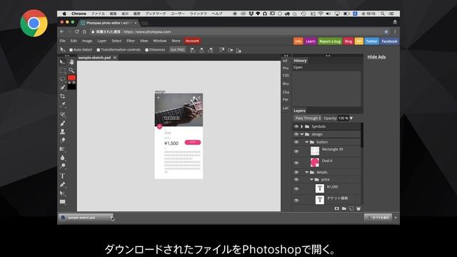457x257 pixels.
Task: Open download options arrow for sample-sketch.psd
Action: tap(111, 218)
